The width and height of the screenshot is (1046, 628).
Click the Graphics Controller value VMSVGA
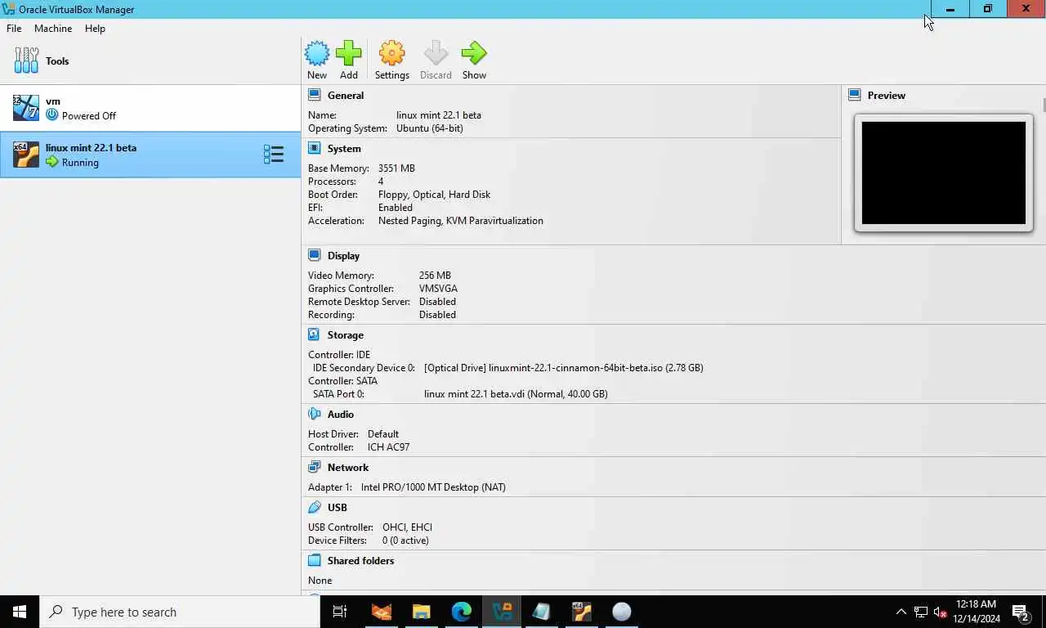[x=438, y=289]
